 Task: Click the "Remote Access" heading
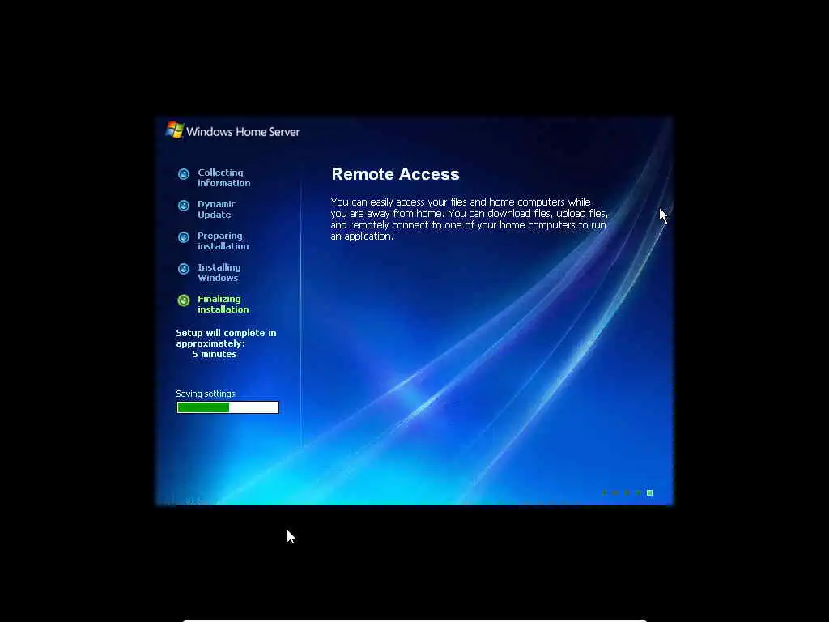395,174
